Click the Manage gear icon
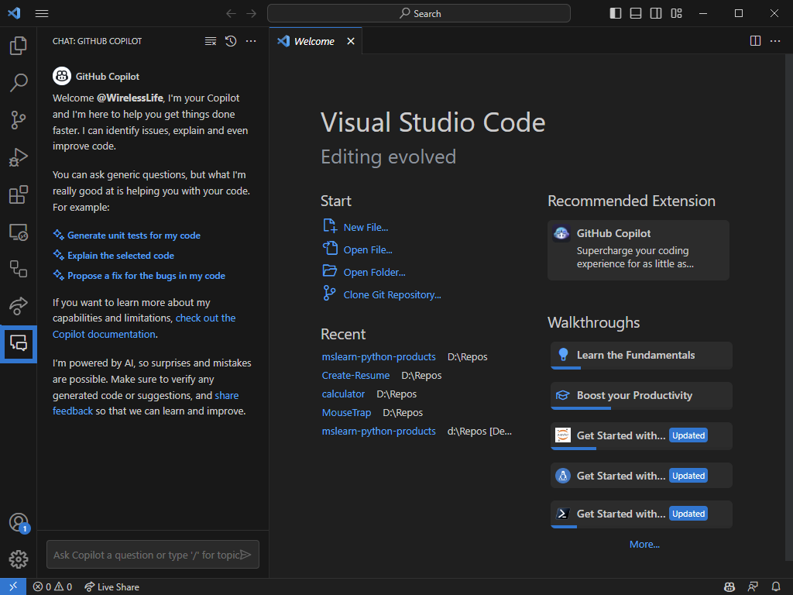This screenshot has height=595, width=793. 19,559
